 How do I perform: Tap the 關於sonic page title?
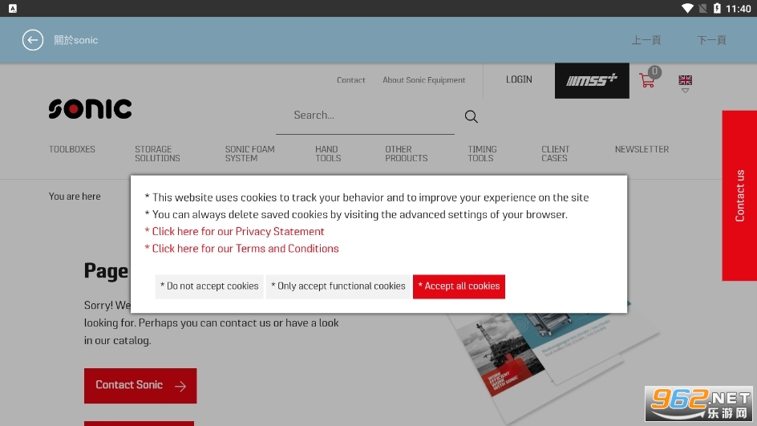[76, 40]
